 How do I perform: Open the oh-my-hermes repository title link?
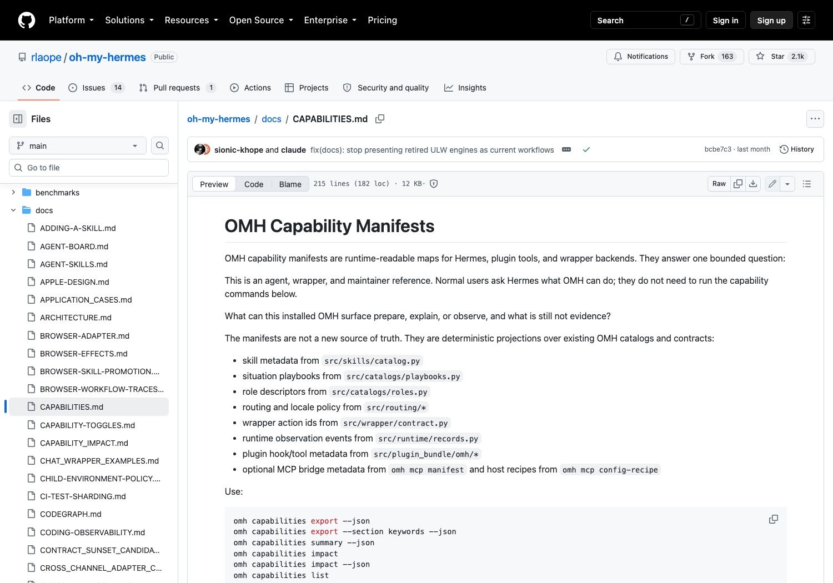107,57
